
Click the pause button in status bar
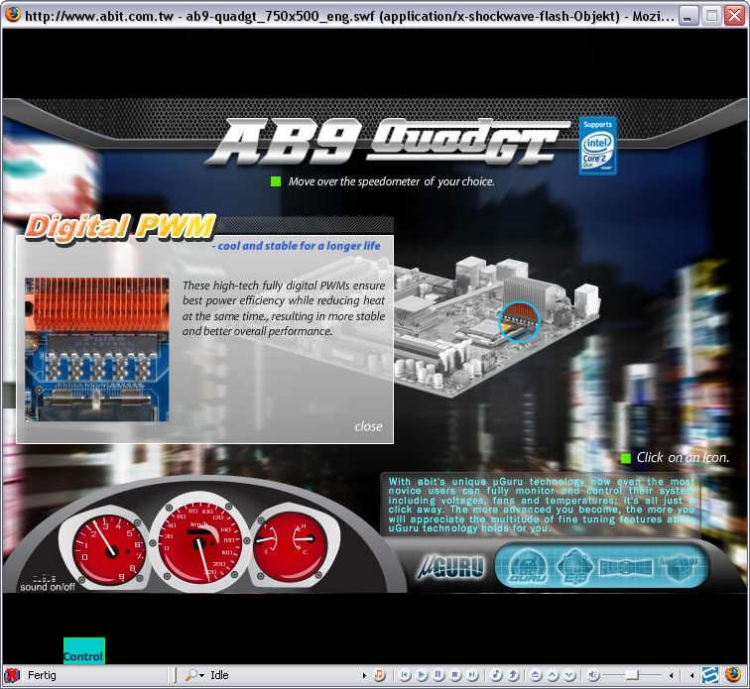[438, 675]
